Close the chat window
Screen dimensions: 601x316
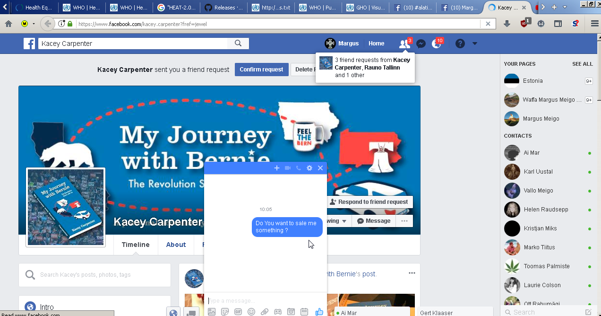point(320,168)
